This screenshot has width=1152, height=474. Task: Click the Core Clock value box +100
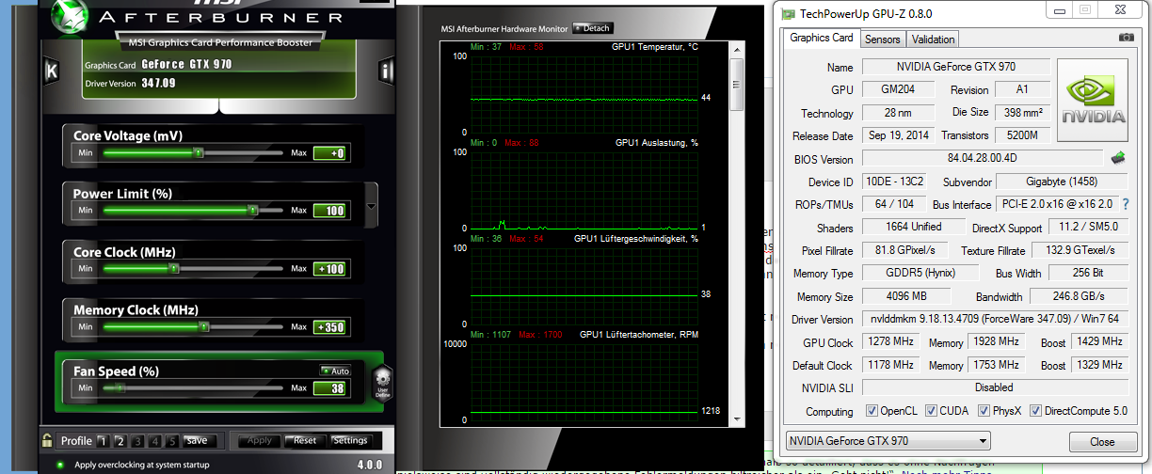[x=329, y=269]
